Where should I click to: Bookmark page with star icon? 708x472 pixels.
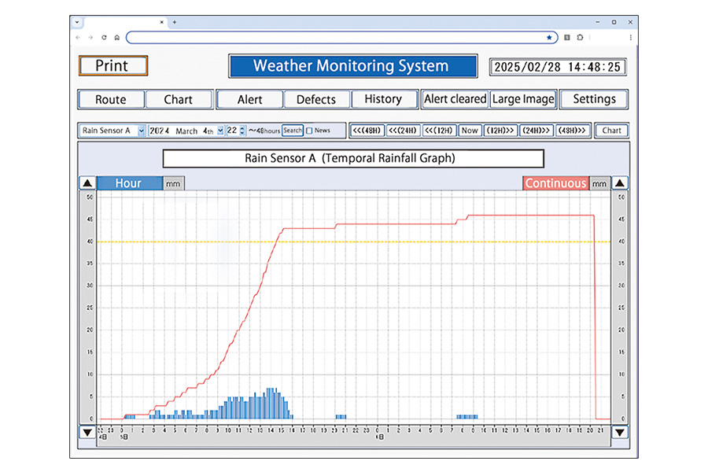549,38
